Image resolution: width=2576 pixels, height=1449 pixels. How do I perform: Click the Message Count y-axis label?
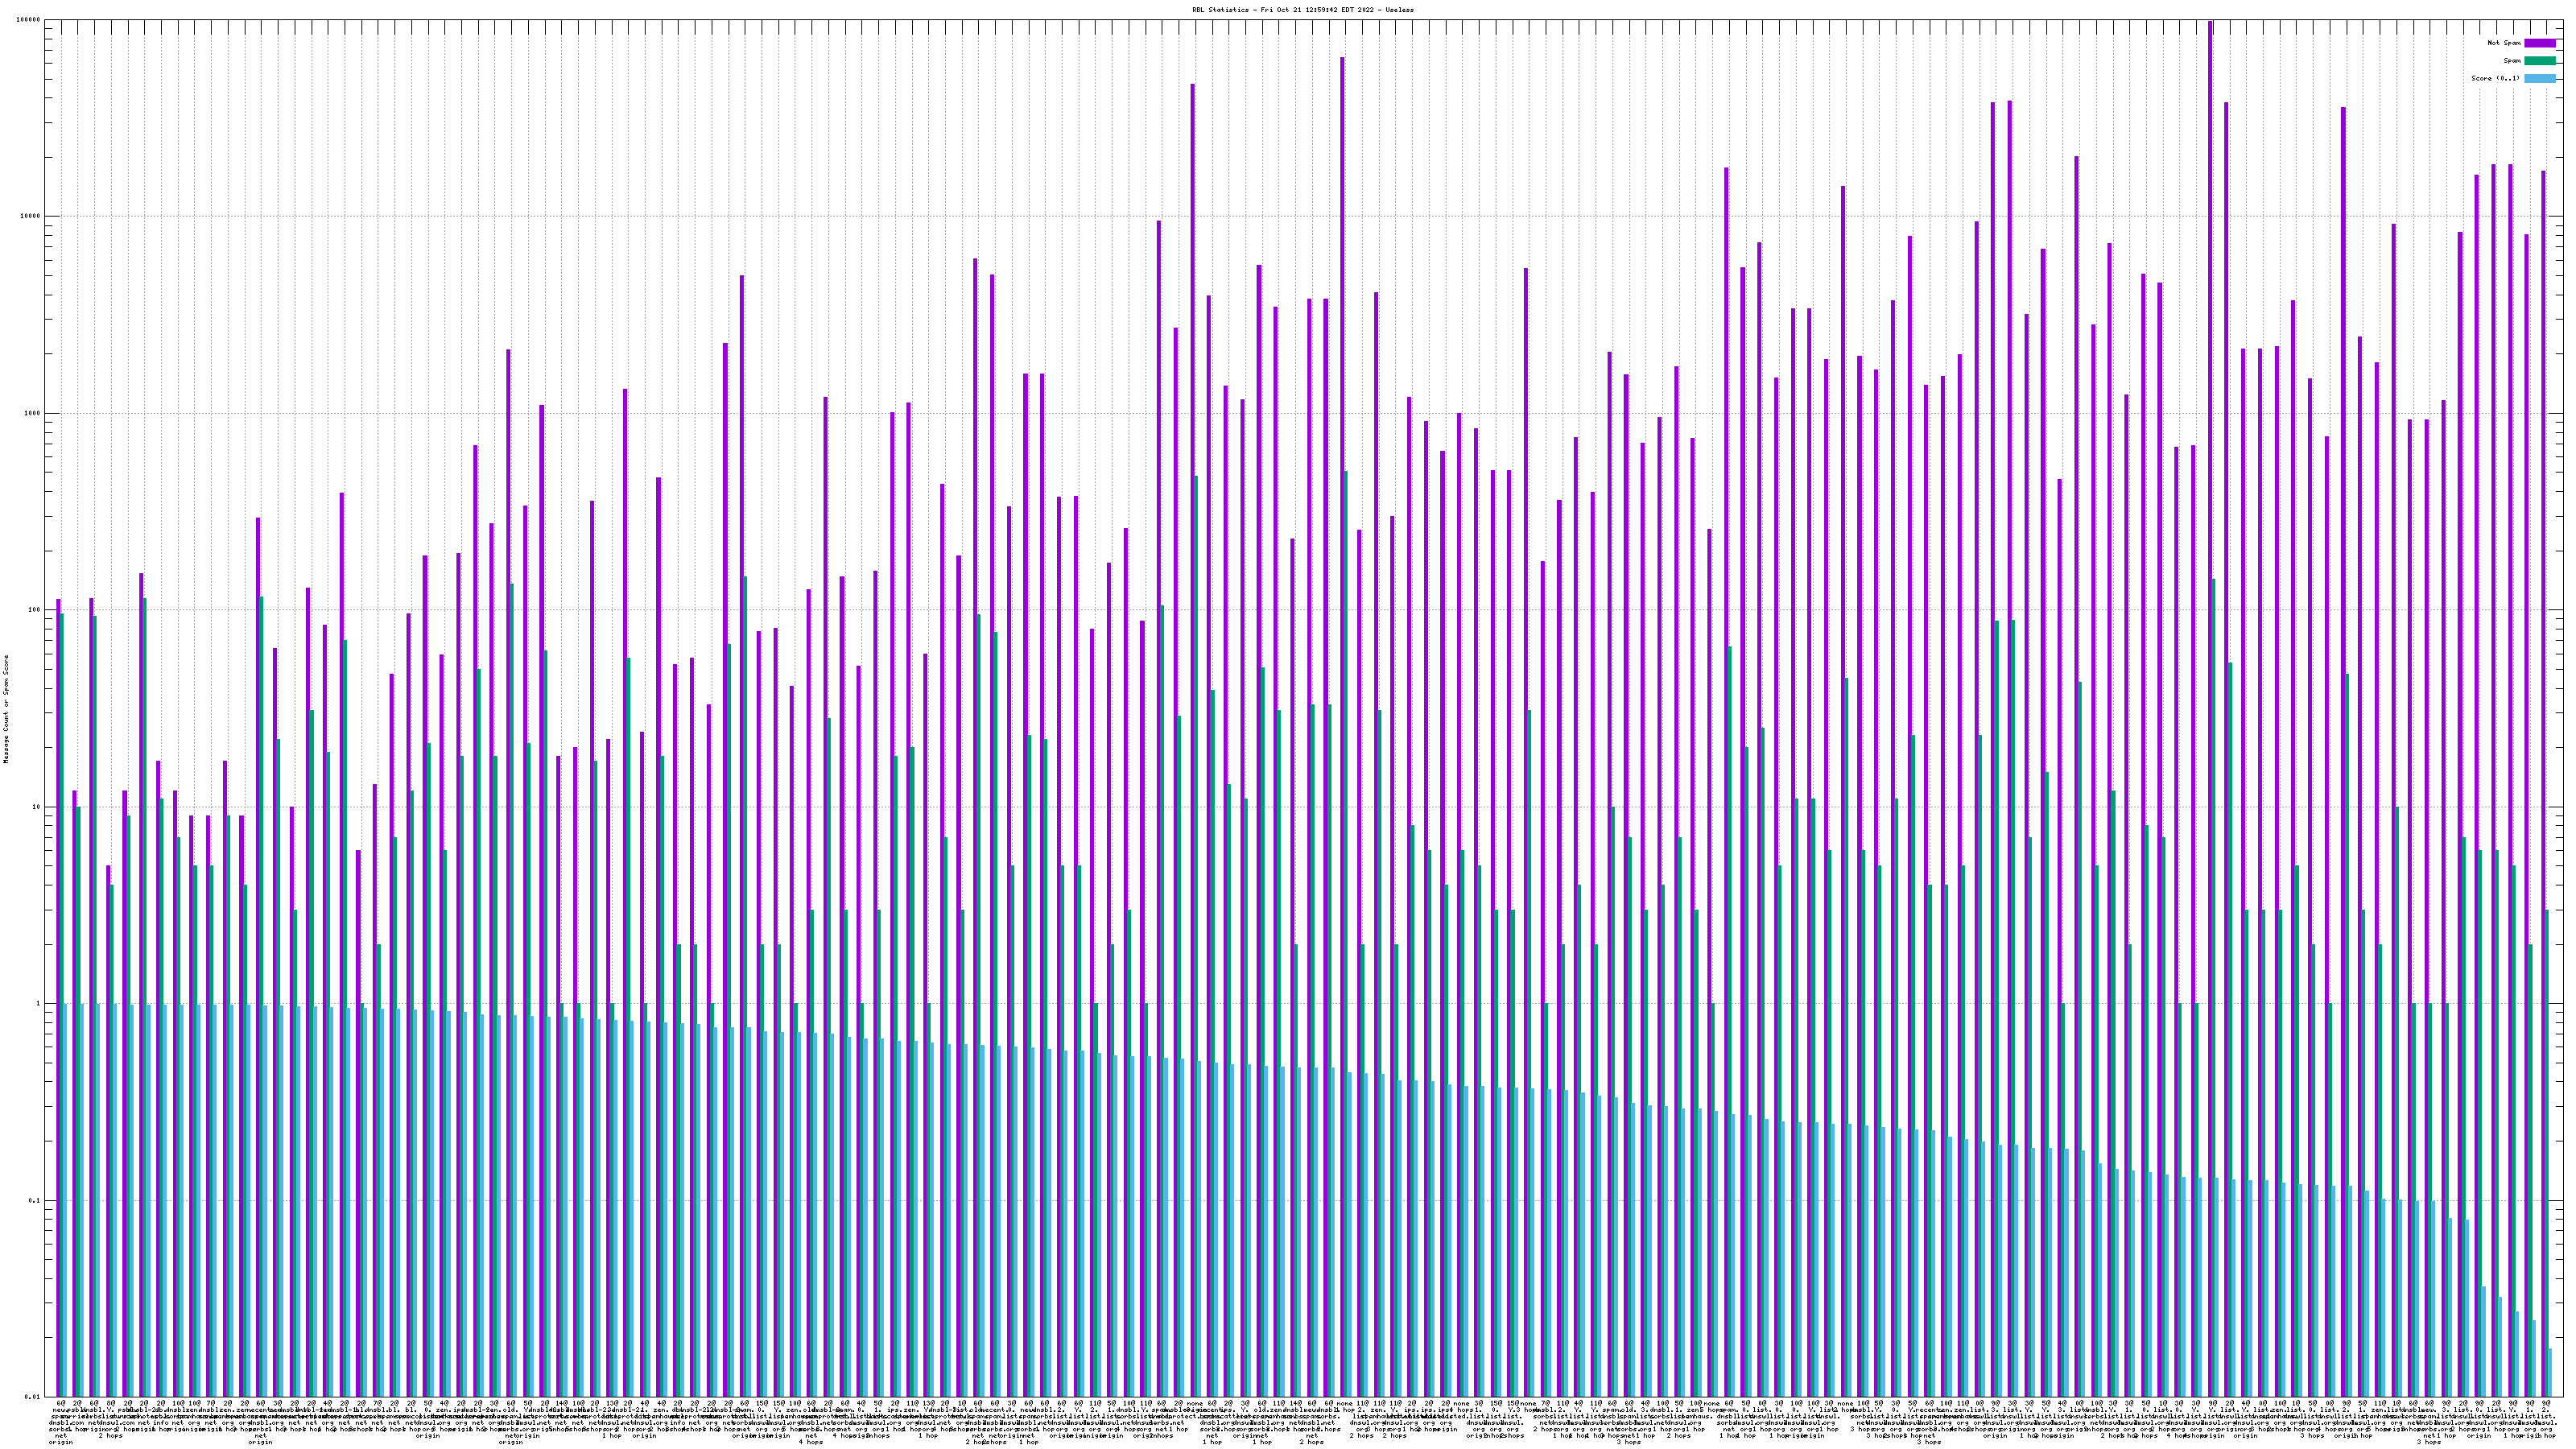[6, 708]
